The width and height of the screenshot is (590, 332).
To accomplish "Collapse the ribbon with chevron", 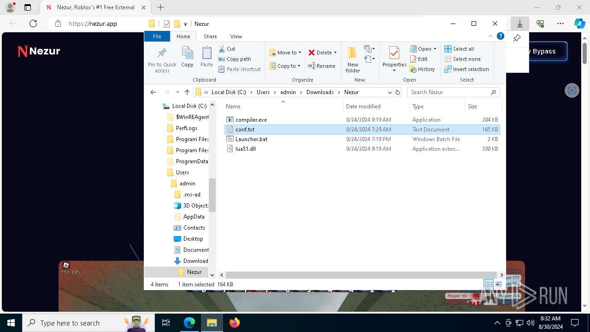I will pyautogui.click(x=490, y=36).
